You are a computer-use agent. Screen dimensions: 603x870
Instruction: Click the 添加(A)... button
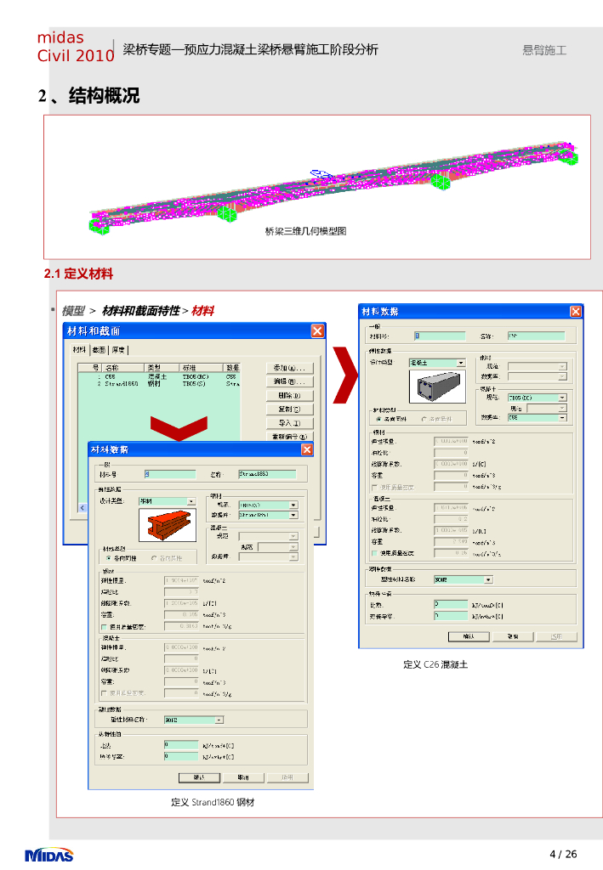pyautogui.click(x=289, y=368)
